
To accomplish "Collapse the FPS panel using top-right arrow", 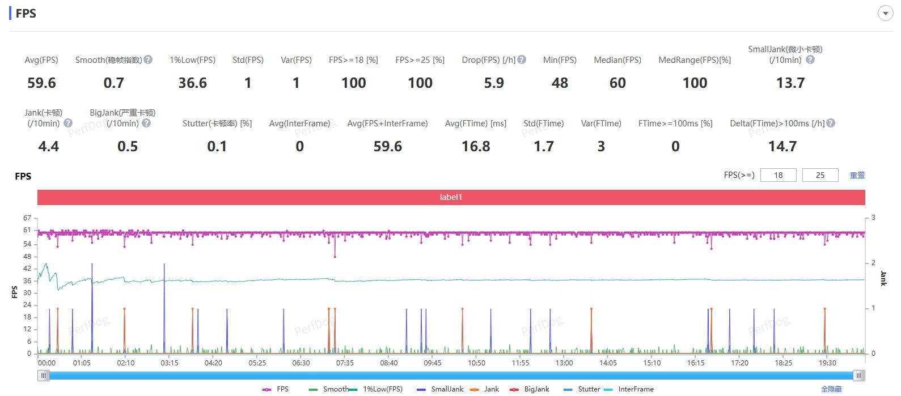I will [885, 14].
